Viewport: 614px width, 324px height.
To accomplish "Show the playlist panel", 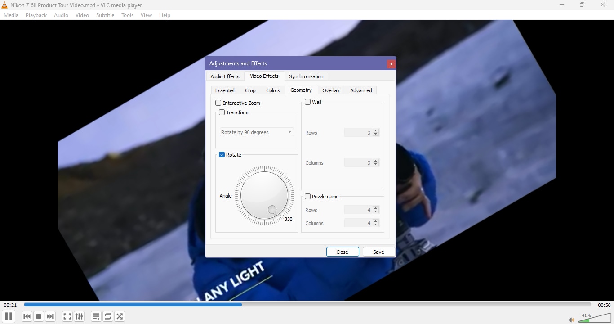I will (x=96, y=317).
